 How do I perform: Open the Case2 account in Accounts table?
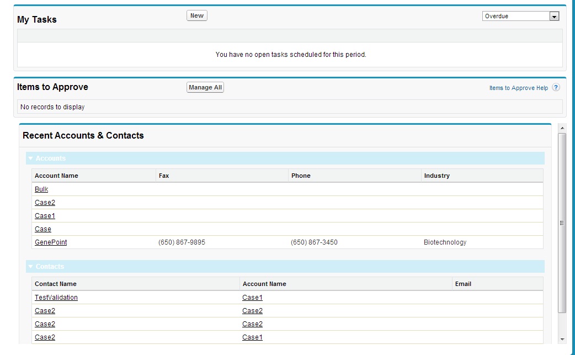[45, 203]
